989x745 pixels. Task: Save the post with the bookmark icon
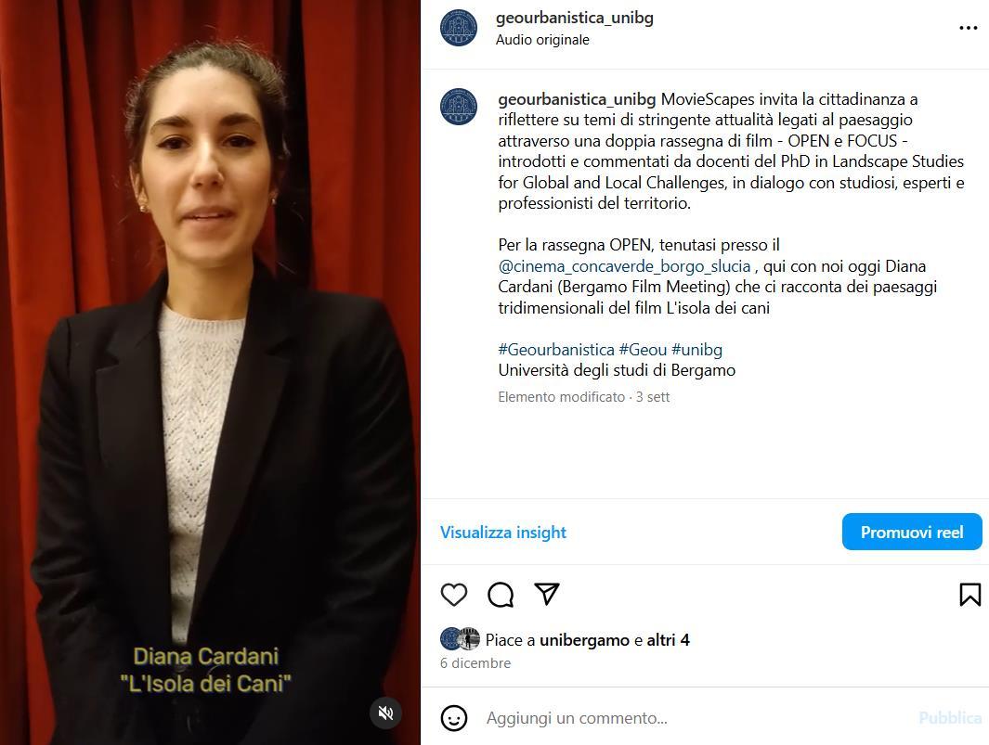point(969,595)
